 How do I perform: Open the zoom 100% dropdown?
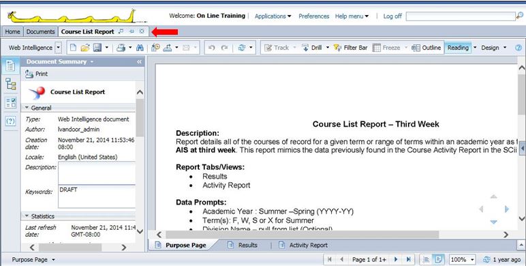tap(463, 259)
